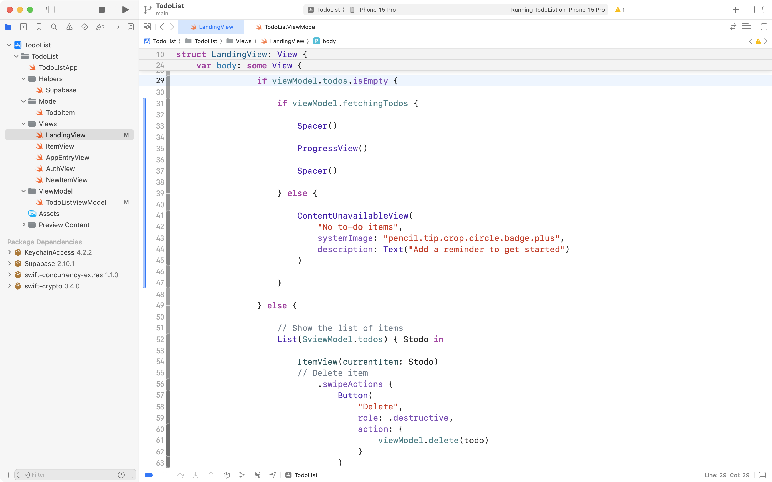Toggle the right inspector panel
Image resolution: width=772 pixels, height=482 pixels.
[759, 9]
